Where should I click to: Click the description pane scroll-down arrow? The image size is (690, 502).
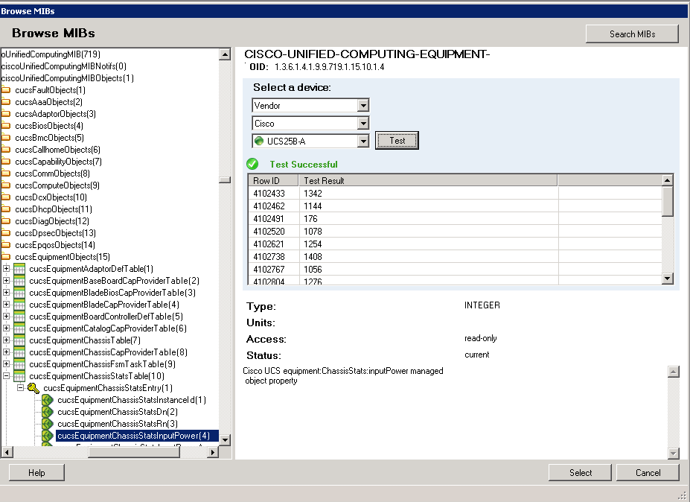click(674, 453)
